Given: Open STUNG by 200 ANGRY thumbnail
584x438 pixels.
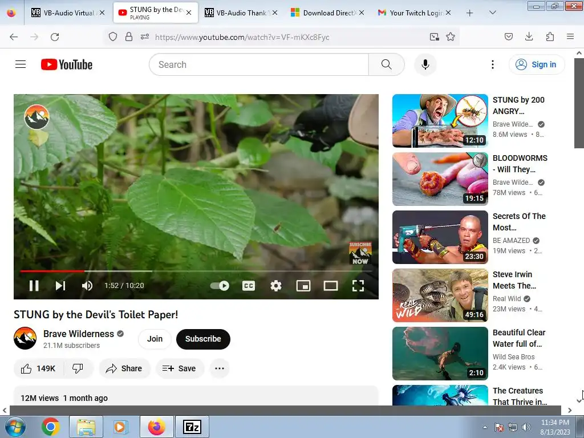Looking at the screenshot, I should [x=440, y=121].
